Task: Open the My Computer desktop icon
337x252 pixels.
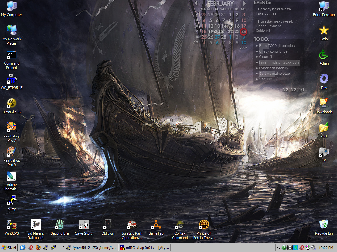Action: pyautogui.click(x=12, y=9)
